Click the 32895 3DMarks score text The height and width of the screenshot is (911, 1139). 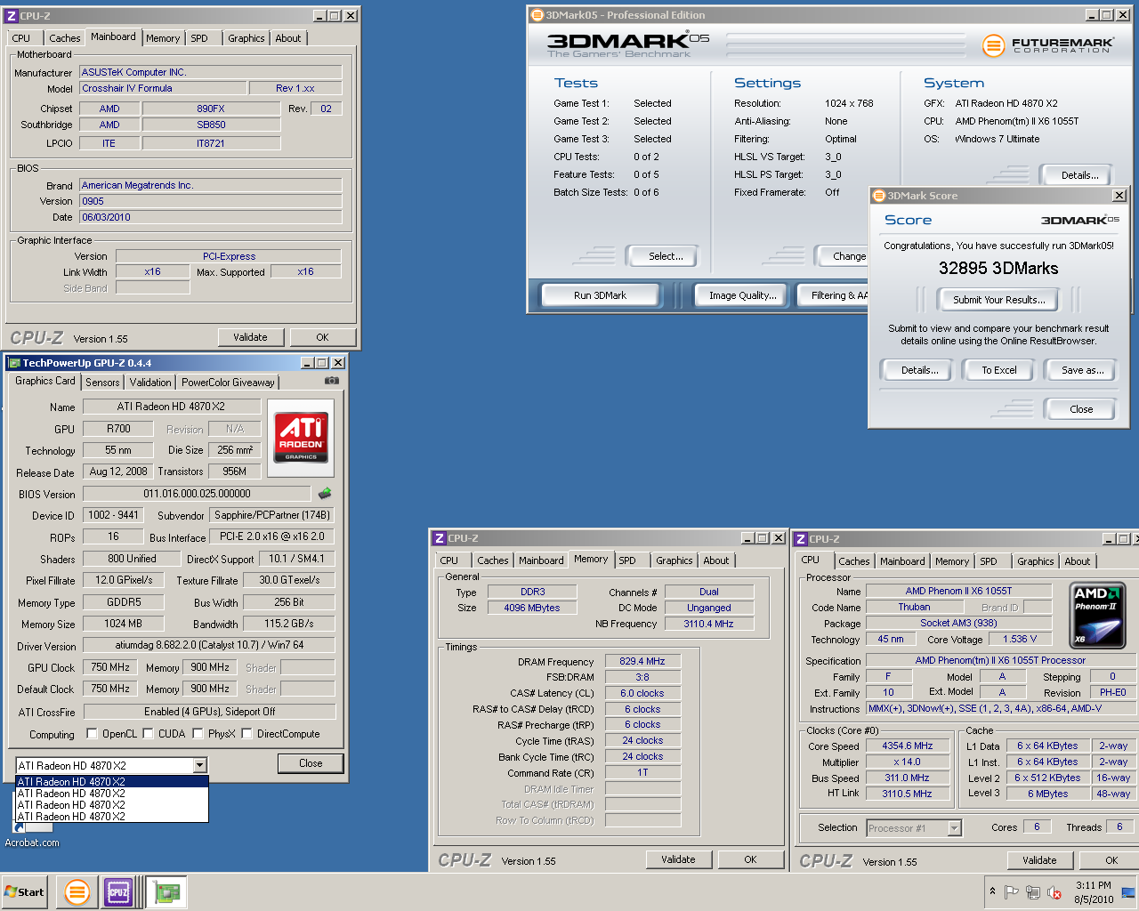[x=998, y=269]
